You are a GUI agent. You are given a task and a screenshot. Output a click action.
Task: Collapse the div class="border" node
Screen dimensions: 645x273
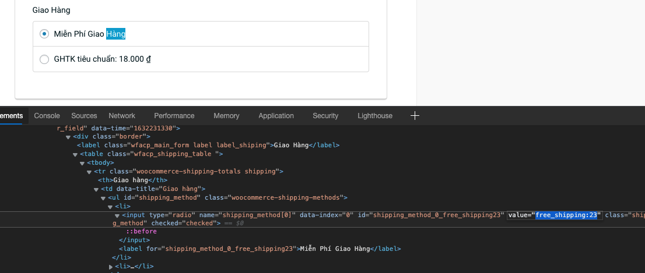click(x=68, y=137)
